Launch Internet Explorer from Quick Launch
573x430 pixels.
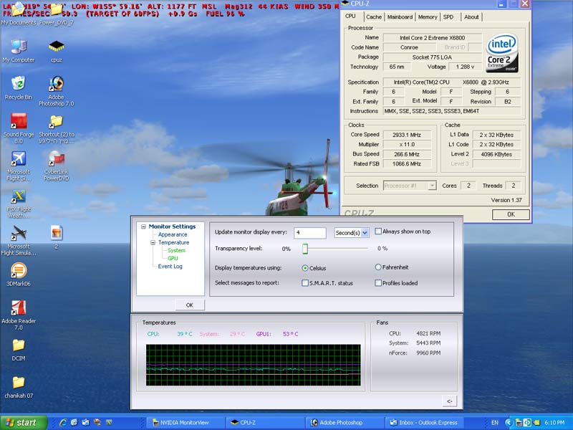[63, 422]
